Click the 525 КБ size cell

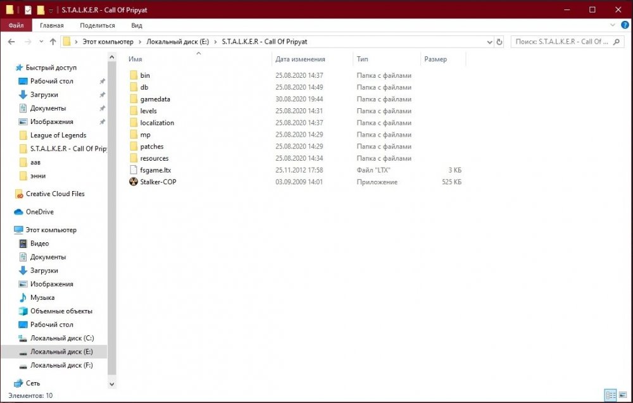coord(452,182)
